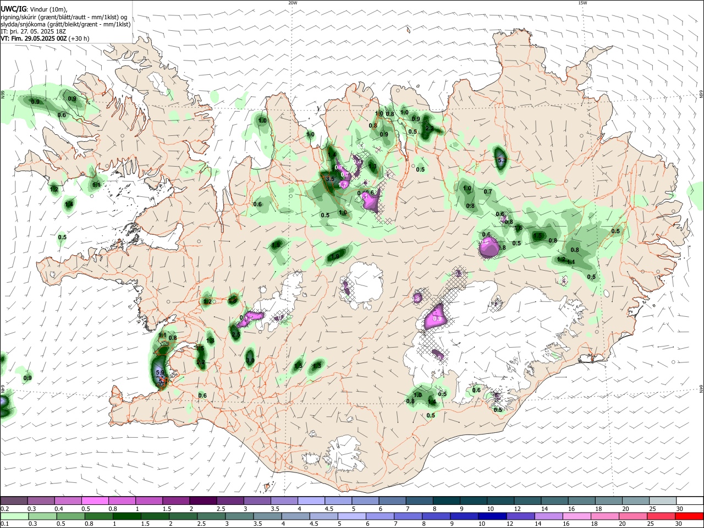Select upper legend gray-teal swatch between 16 and 18
704x528 pixels.
click(x=582, y=501)
